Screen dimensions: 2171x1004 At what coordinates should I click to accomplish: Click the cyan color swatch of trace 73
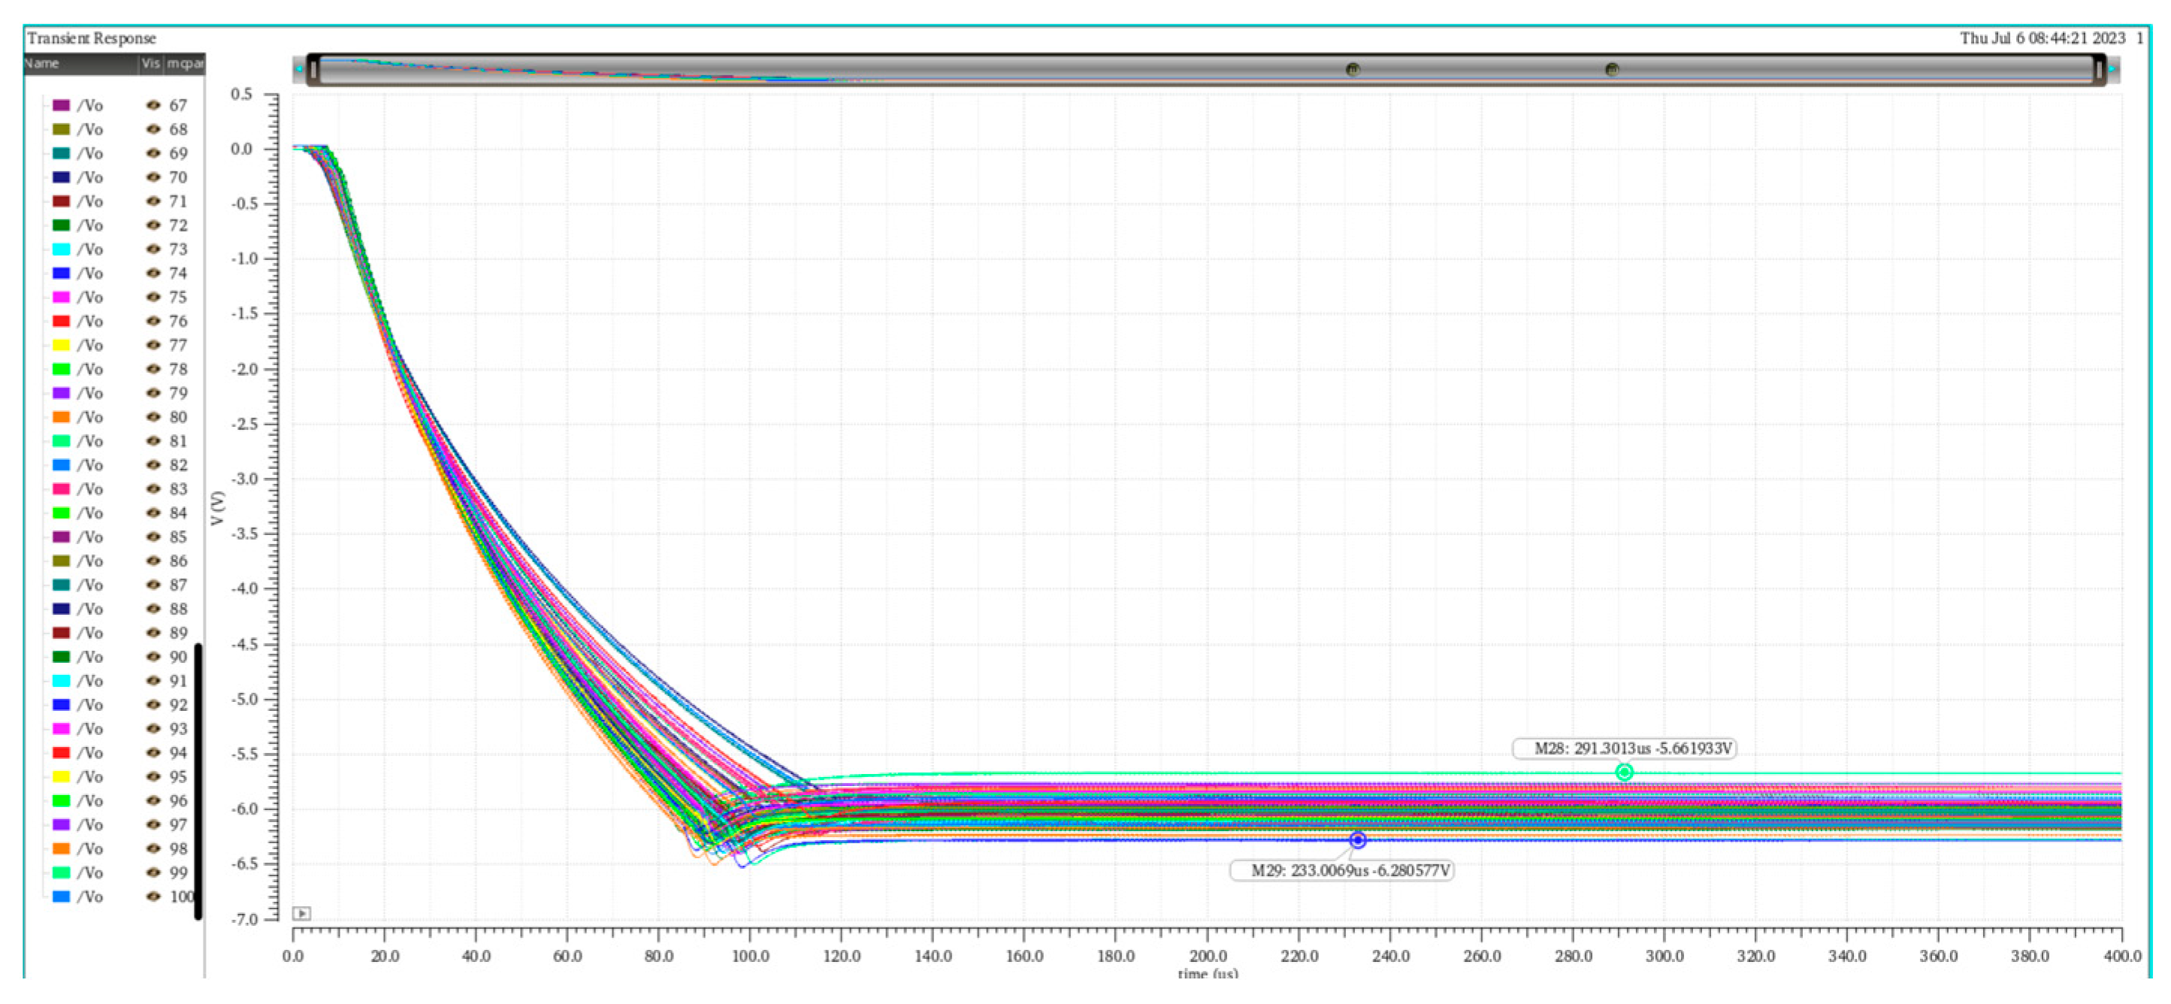(x=62, y=249)
